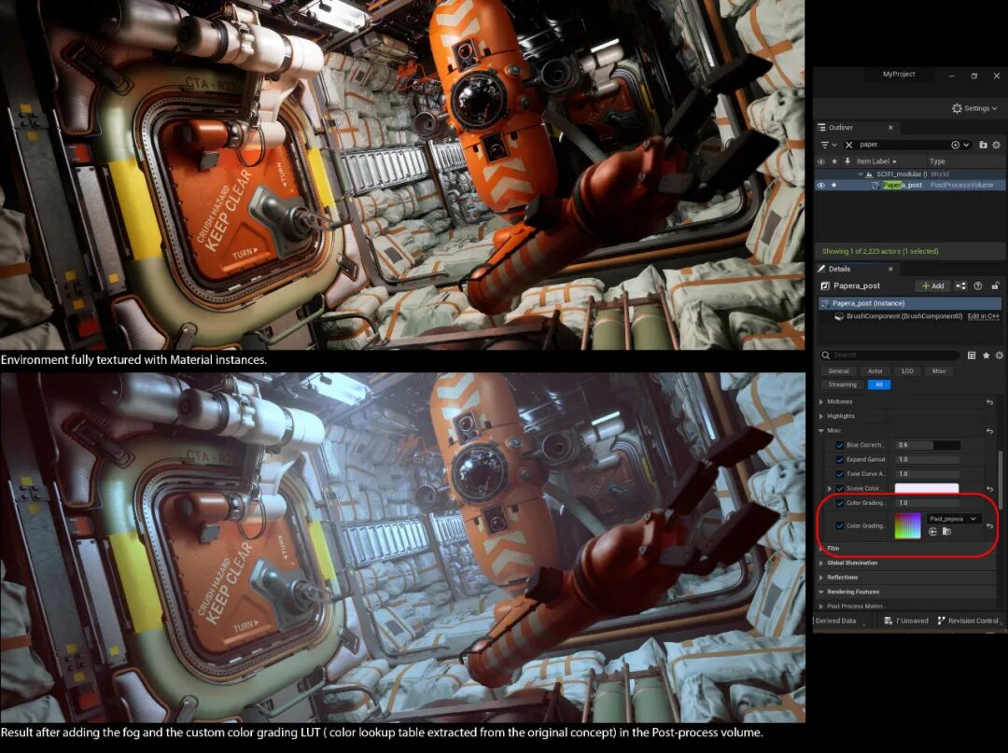Image resolution: width=1008 pixels, height=753 pixels.
Task: Open the Outliner filter options dropdown
Action: click(x=828, y=145)
